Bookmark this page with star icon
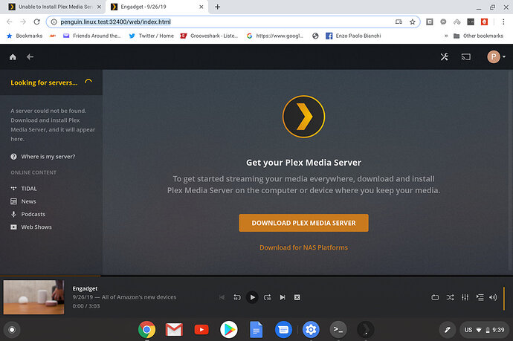 [x=412, y=22]
